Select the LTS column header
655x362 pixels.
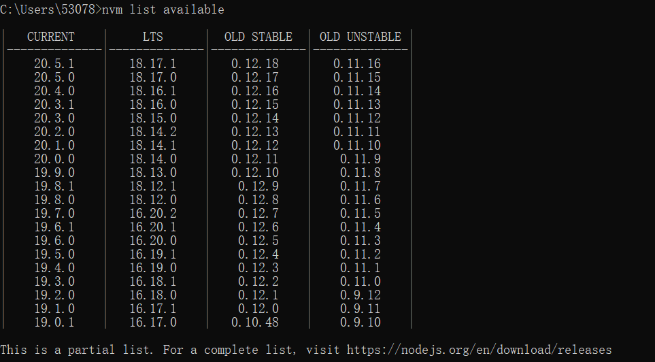coord(153,37)
